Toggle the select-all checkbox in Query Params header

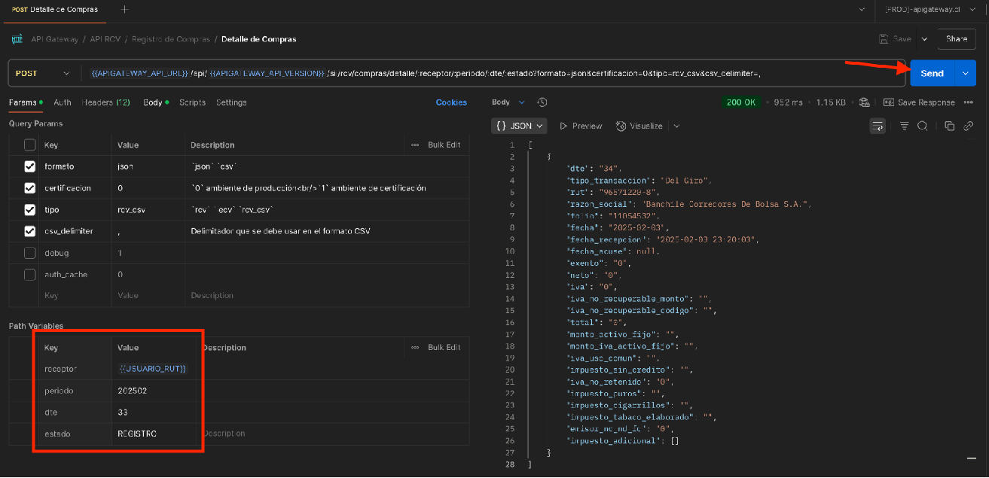[30, 145]
